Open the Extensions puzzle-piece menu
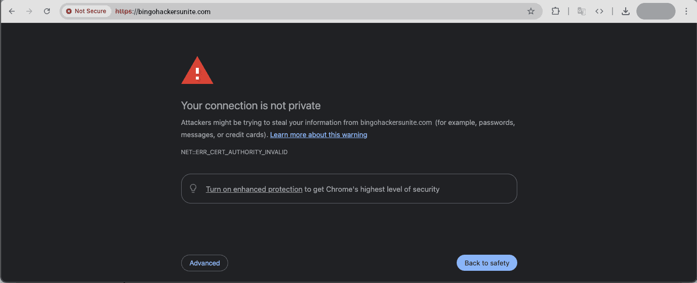The height and width of the screenshot is (283, 697). (x=555, y=11)
